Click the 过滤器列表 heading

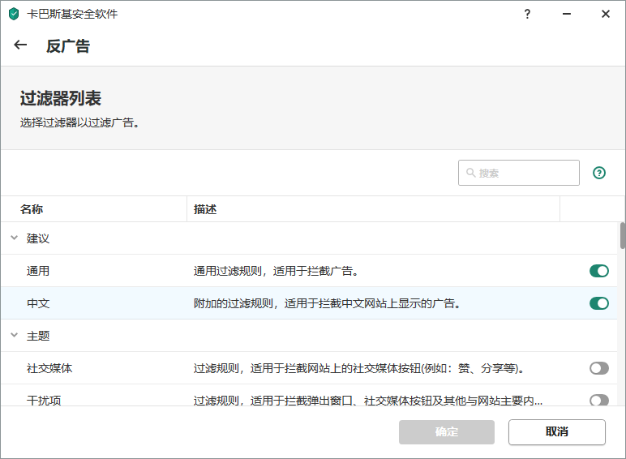click(60, 98)
